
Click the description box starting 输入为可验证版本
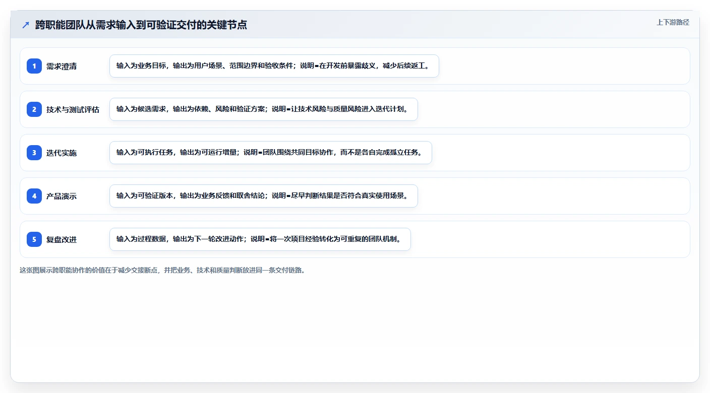click(x=264, y=196)
